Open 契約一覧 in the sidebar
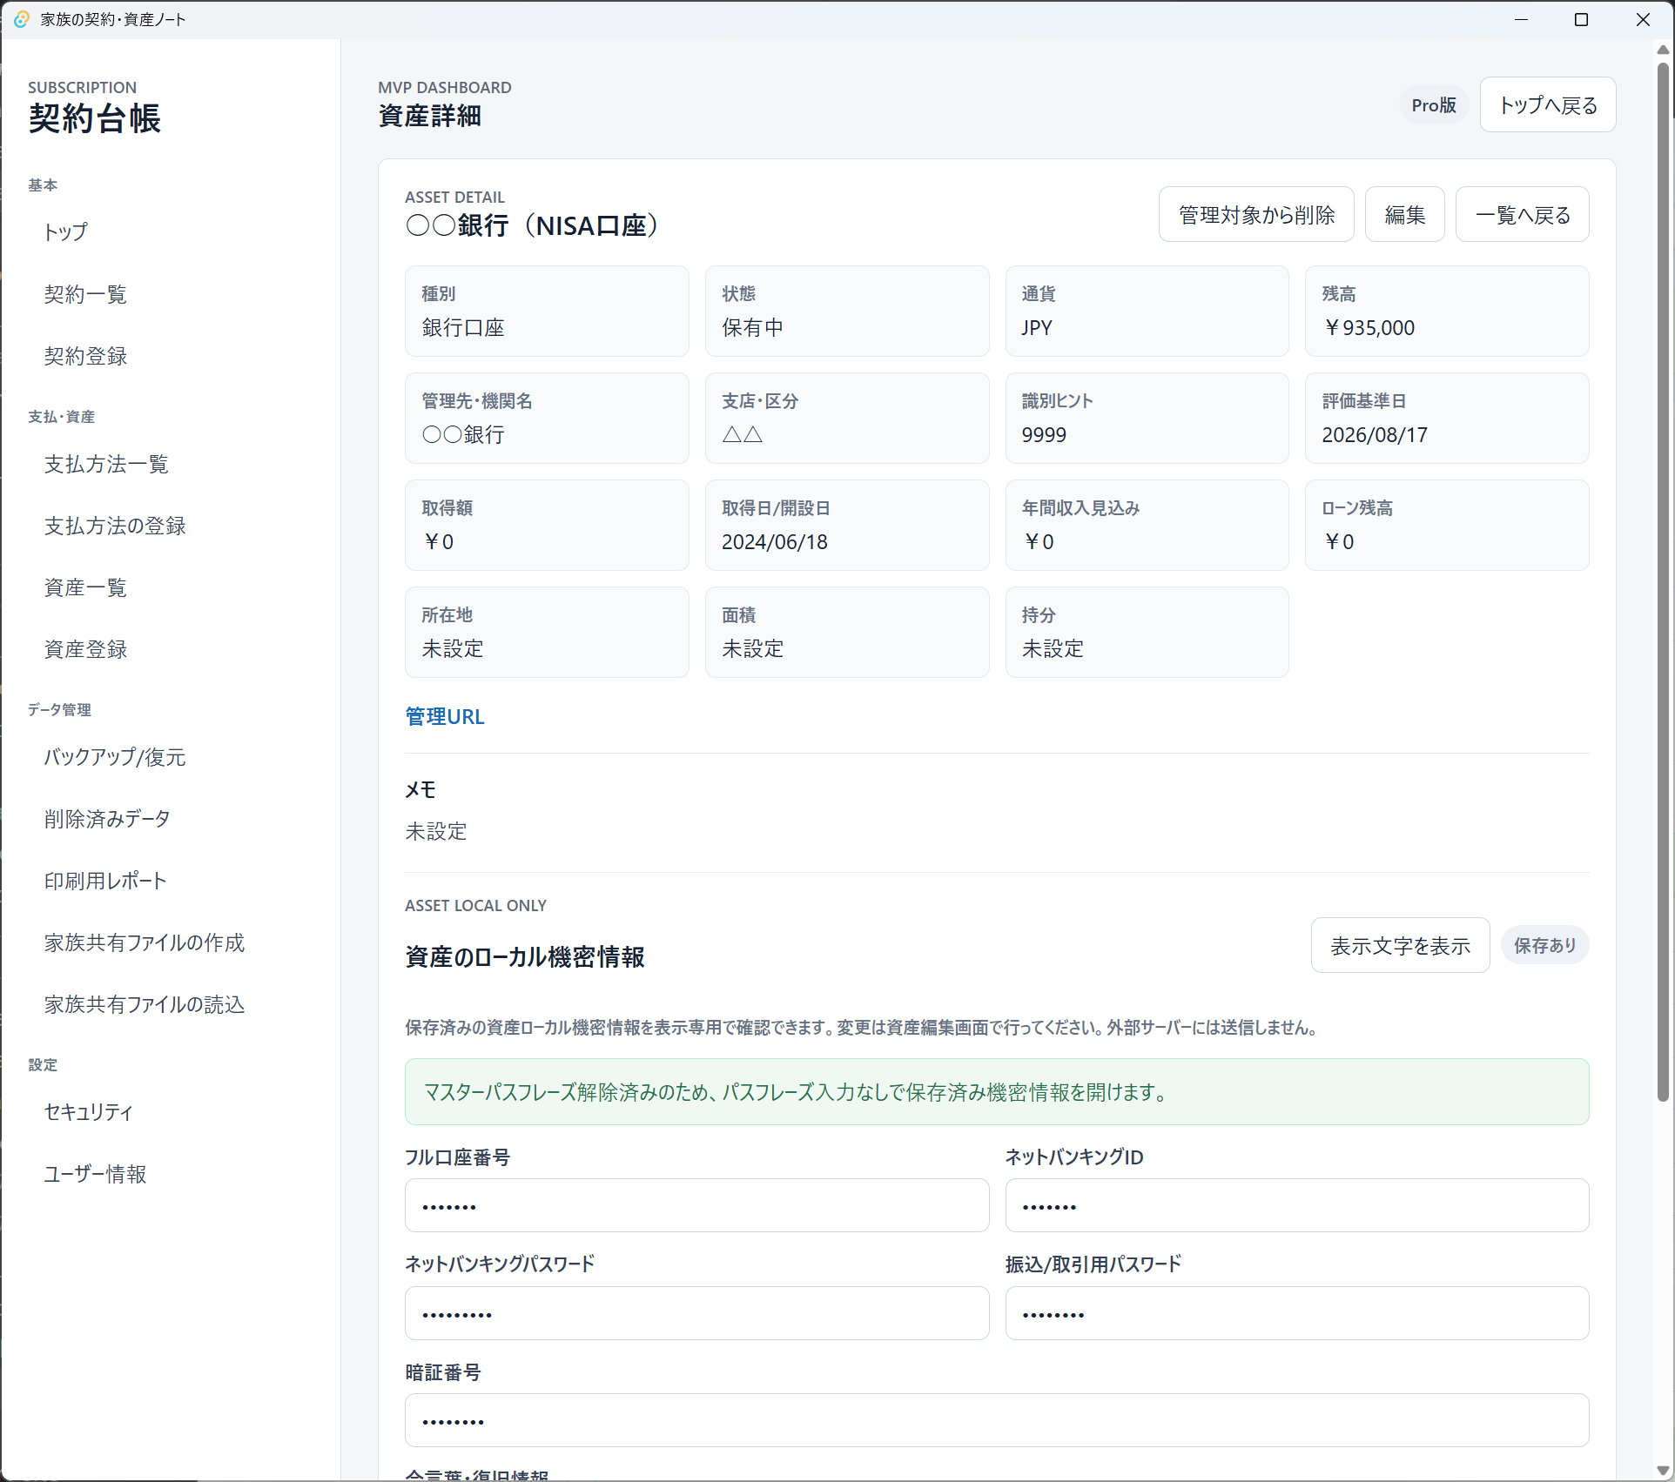Viewport: 1675px width, 1482px height. tap(85, 294)
